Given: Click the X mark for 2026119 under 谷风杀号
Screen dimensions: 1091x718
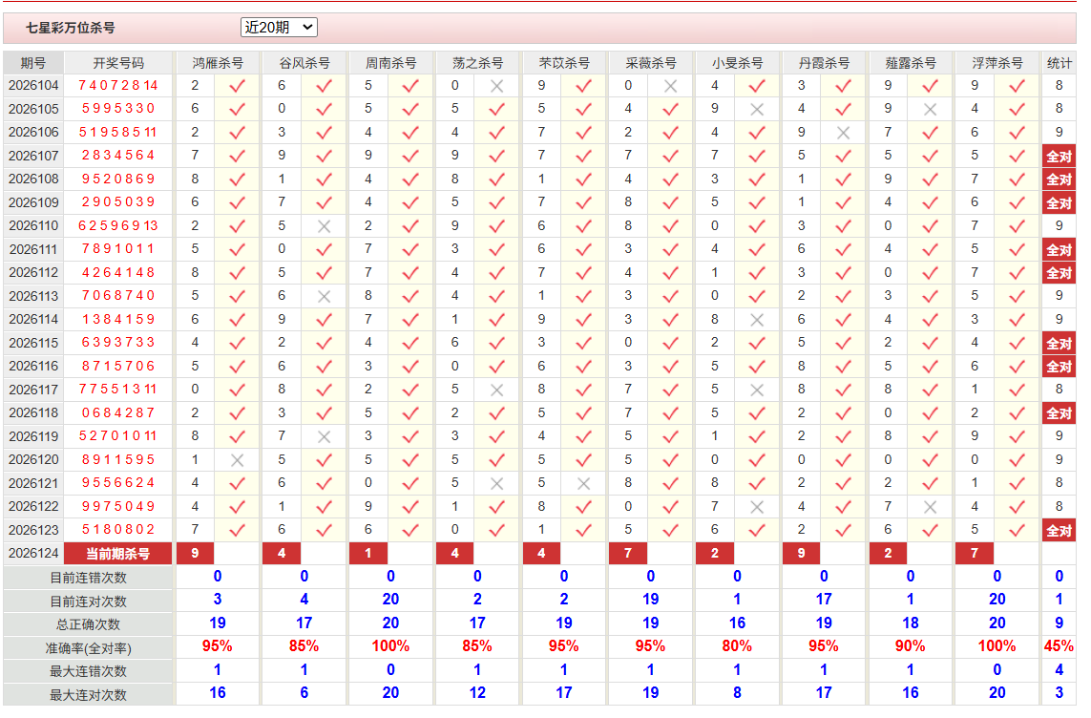Looking at the screenshot, I should (324, 437).
